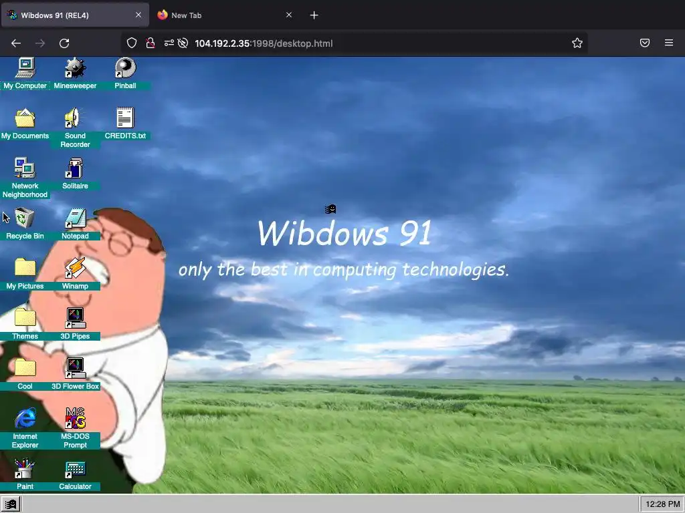Close the Wibdows 91 (REL4) tab
This screenshot has height=513, width=685.
click(x=138, y=15)
